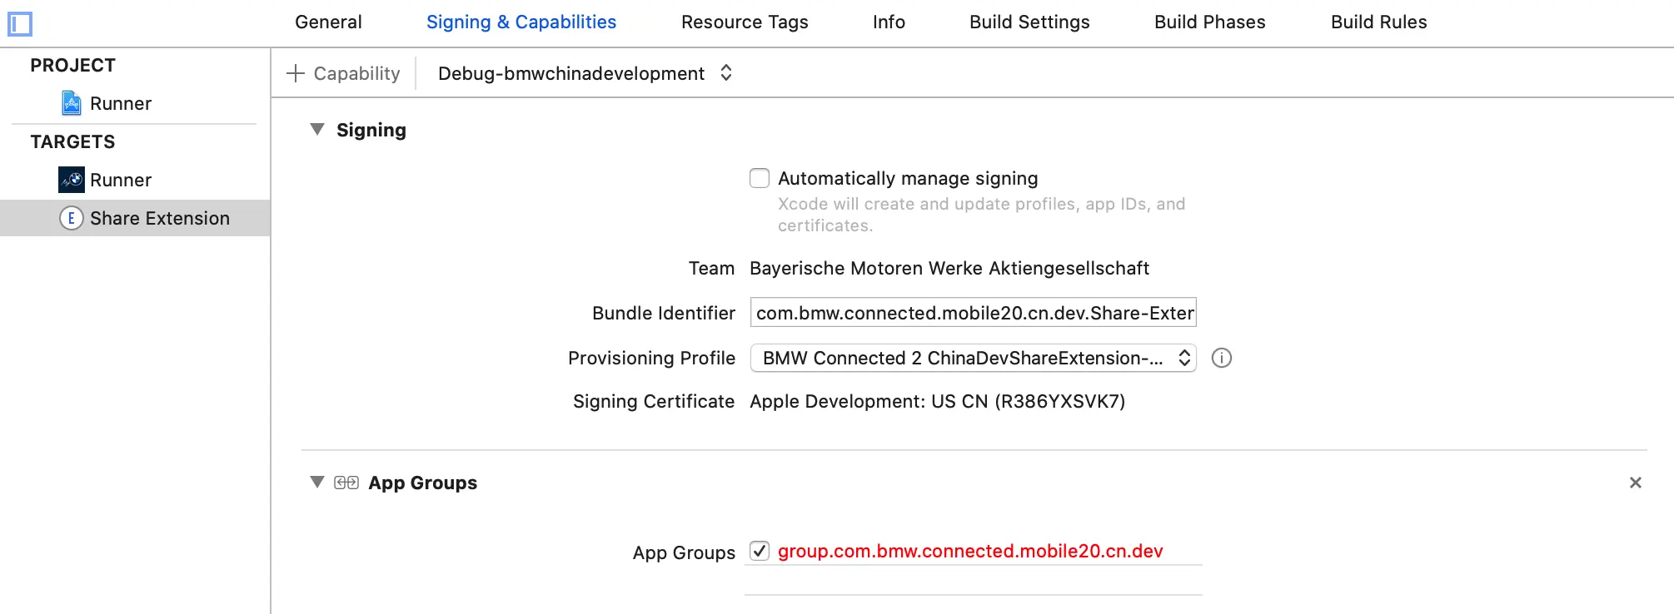This screenshot has height=614, width=1674.
Task: Switch to the Build Settings tab
Action: coord(1029,22)
